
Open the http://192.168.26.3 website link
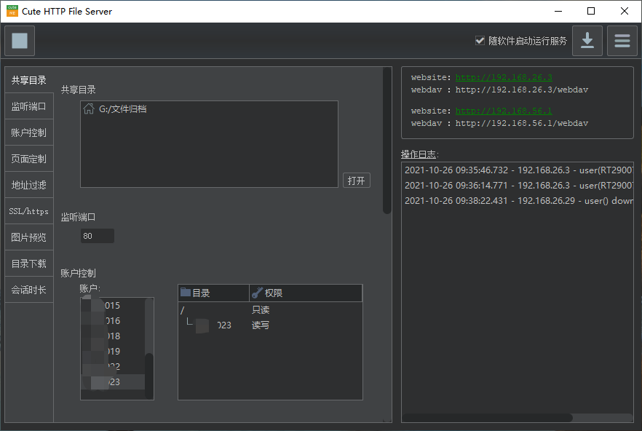[x=503, y=76]
